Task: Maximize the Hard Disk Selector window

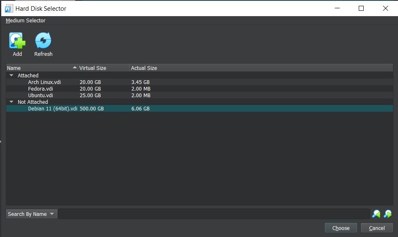Action: pyautogui.click(x=361, y=8)
